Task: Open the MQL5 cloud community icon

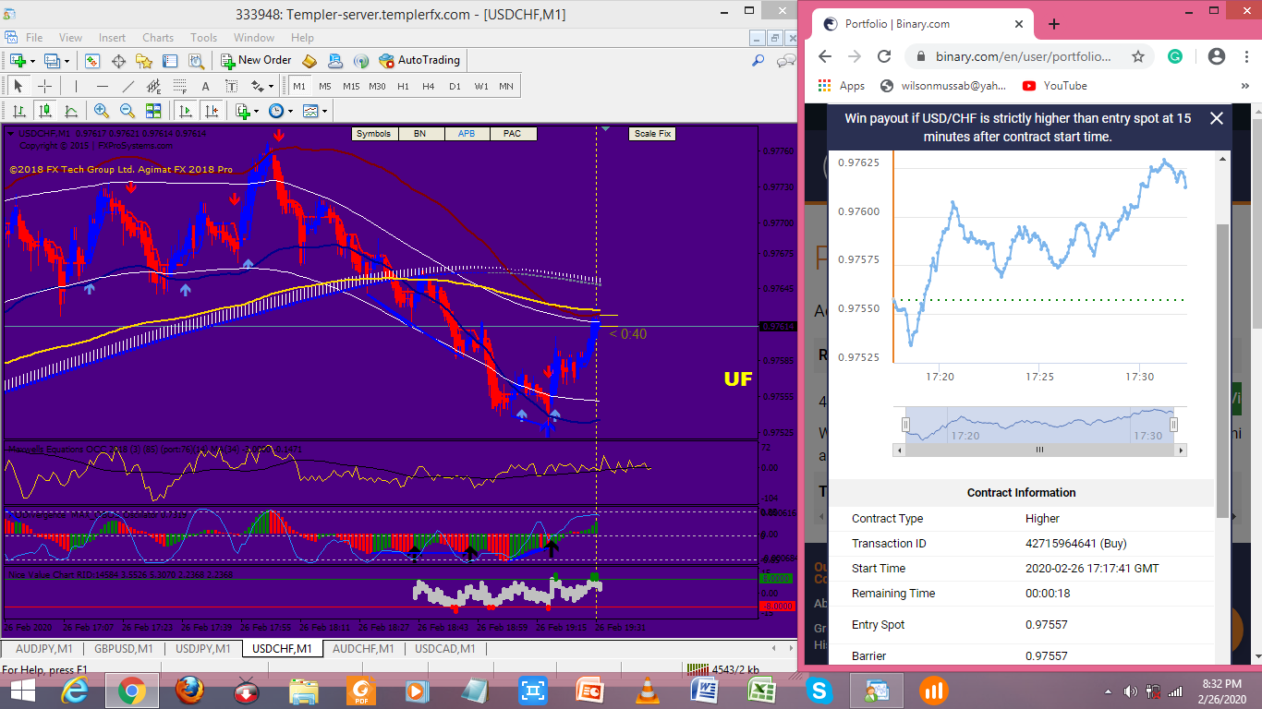Action: 335,61
